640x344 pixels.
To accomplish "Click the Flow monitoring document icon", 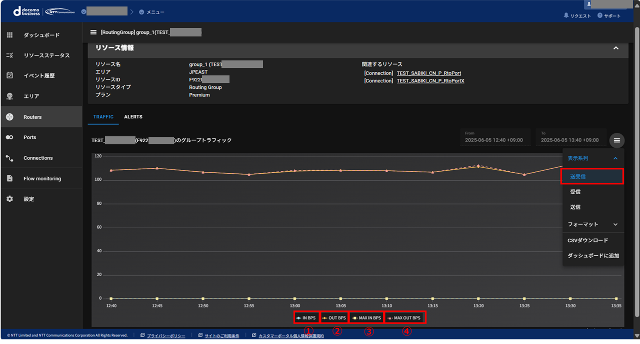I will click(9, 178).
